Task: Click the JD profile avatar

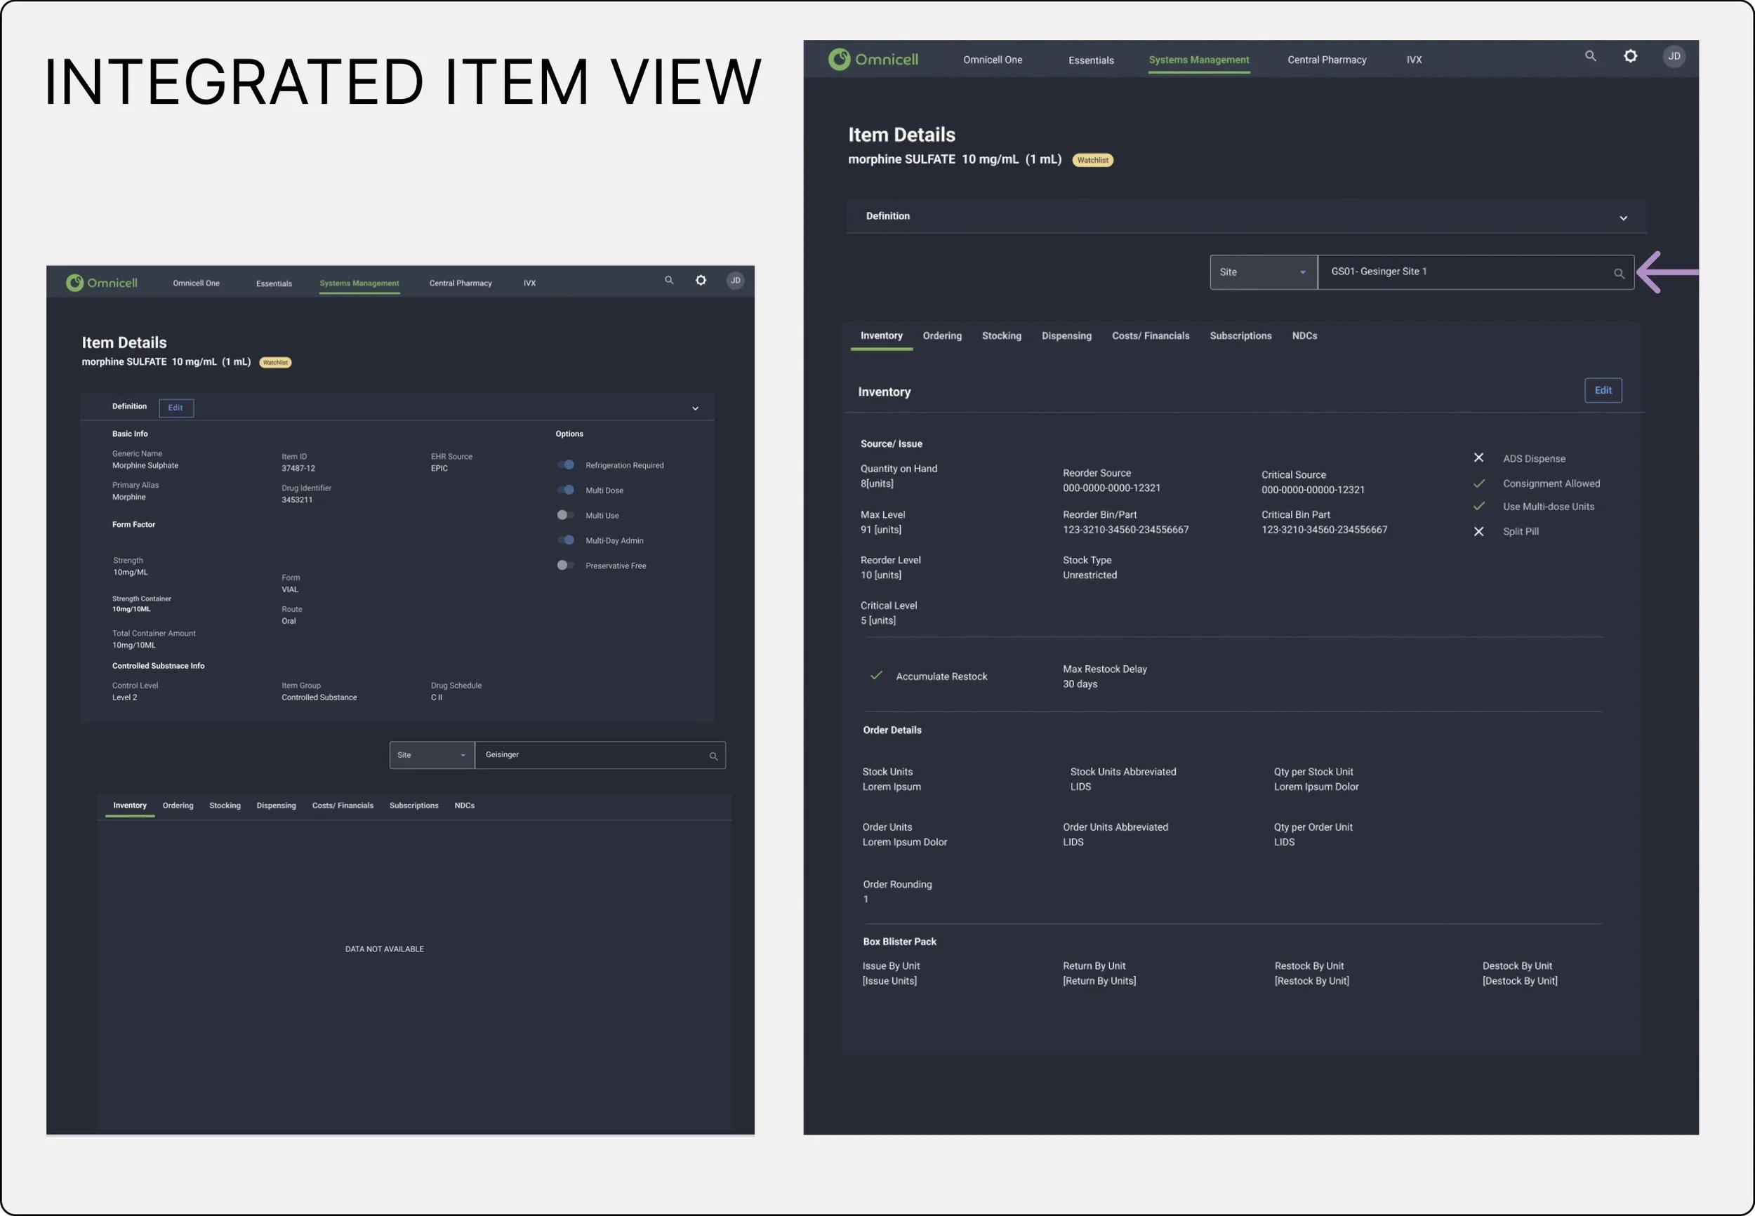Action: pyautogui.click(x=1674, y=55)
